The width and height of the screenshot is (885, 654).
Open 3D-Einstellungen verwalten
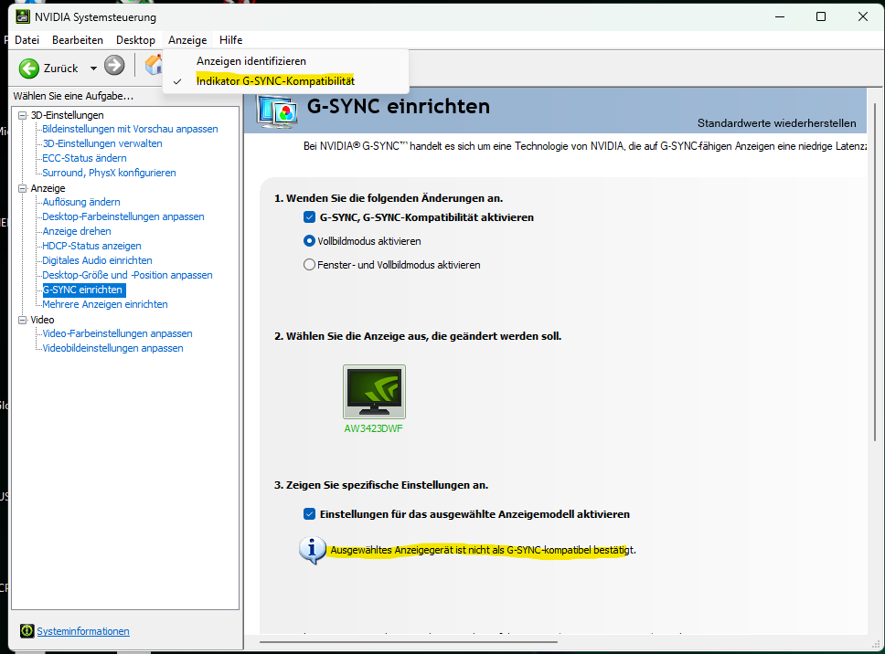102,143
